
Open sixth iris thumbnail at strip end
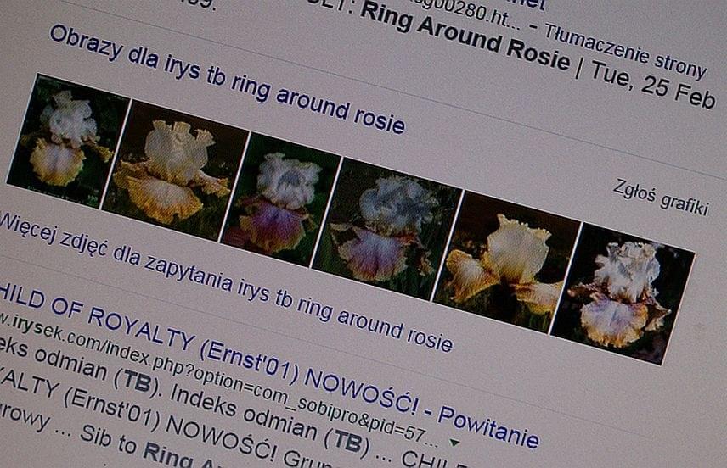point(623,294)
